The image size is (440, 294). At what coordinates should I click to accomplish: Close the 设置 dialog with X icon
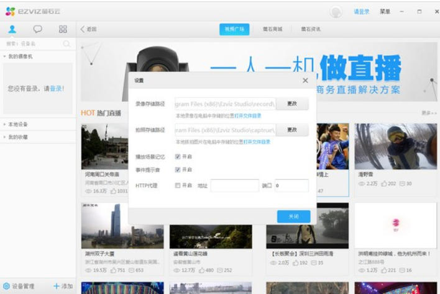coord(305,81)
